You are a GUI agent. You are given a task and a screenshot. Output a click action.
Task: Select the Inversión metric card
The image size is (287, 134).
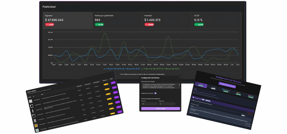tap(167, 20)
